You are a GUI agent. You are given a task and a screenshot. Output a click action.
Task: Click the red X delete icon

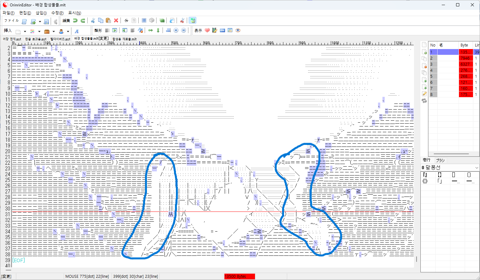pyautogui.click(x=116, y=21)
